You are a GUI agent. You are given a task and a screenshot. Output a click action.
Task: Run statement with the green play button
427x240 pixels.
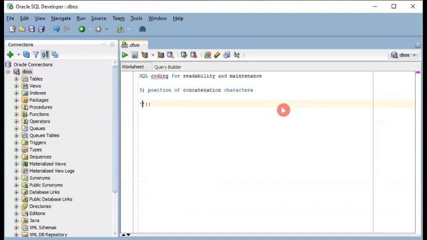click(125, 55)
